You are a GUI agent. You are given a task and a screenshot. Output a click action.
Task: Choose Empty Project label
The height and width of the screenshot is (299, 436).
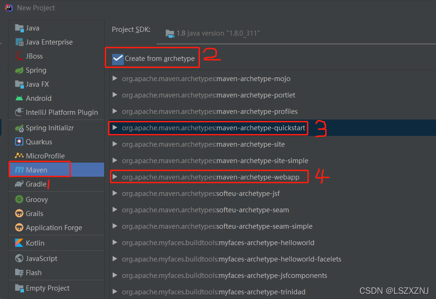[47, 288]
